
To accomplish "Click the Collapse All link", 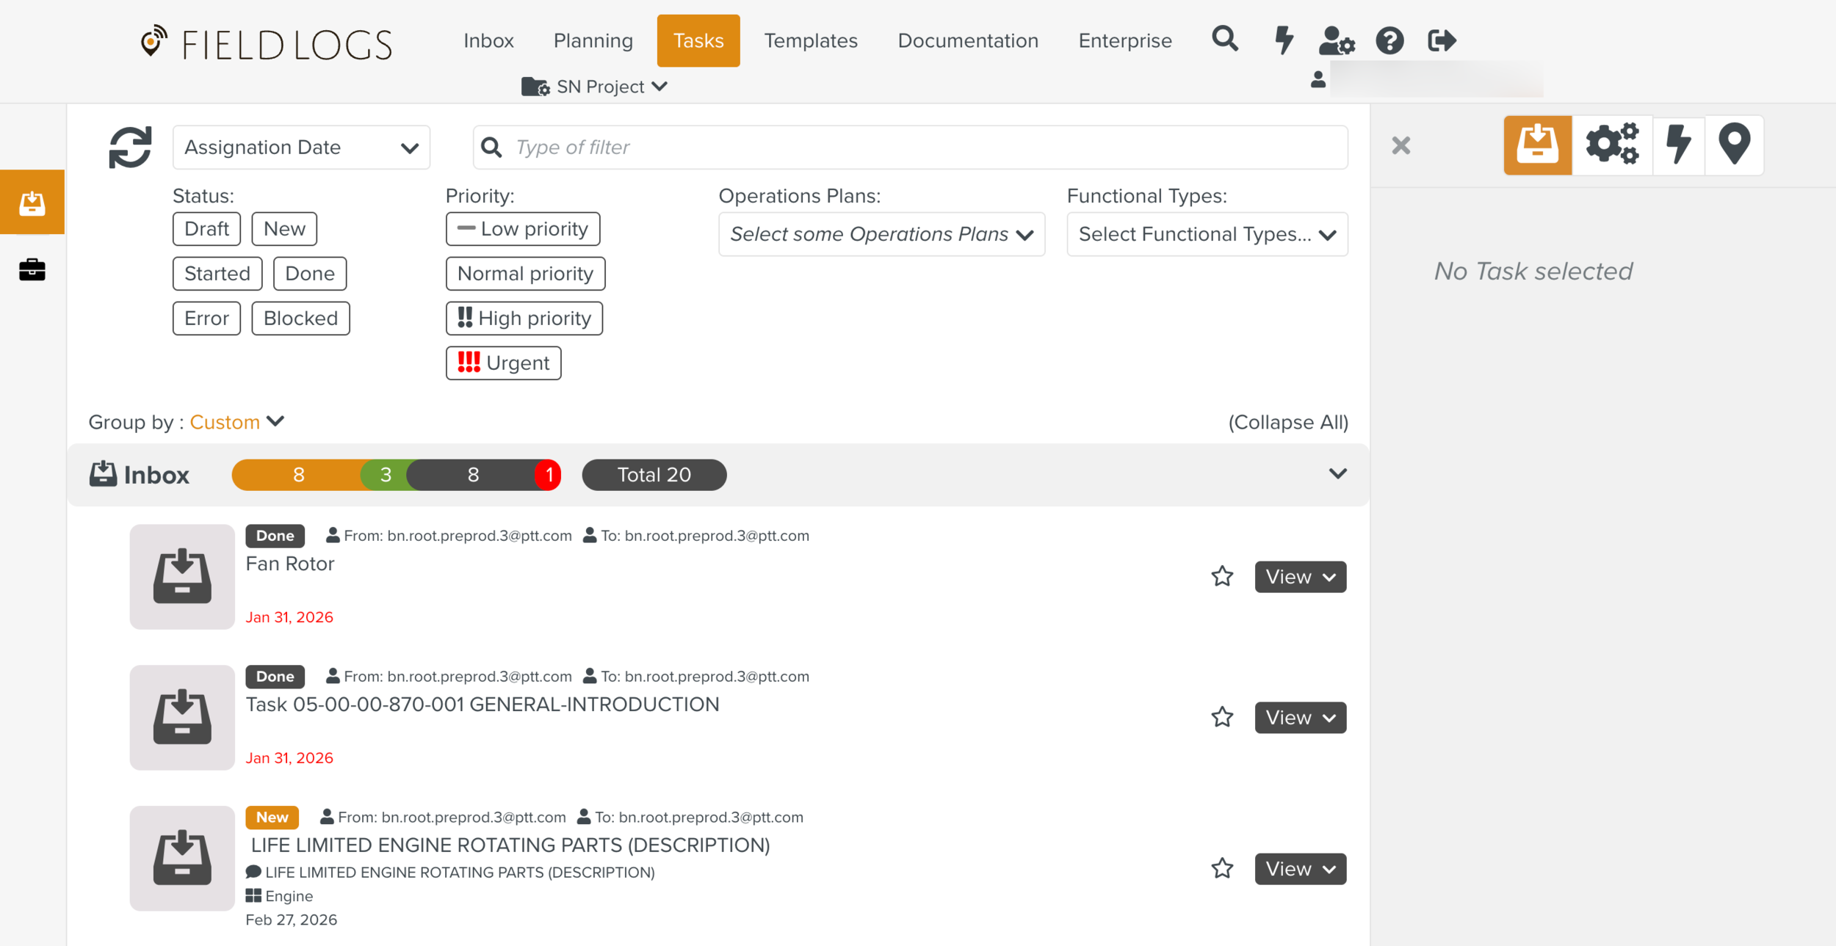I will click(1288, 422).
